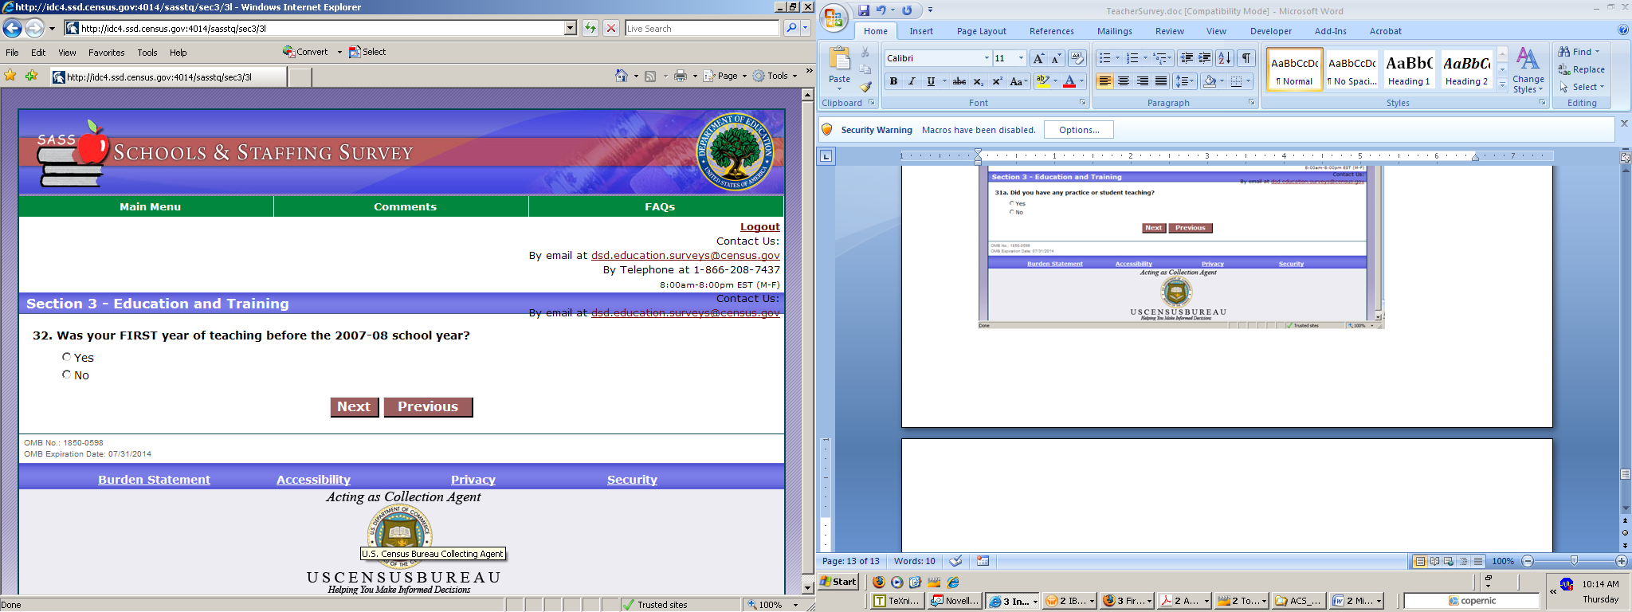
Task: Open the Change Styles dropdown in Word
Action: 1528,71
